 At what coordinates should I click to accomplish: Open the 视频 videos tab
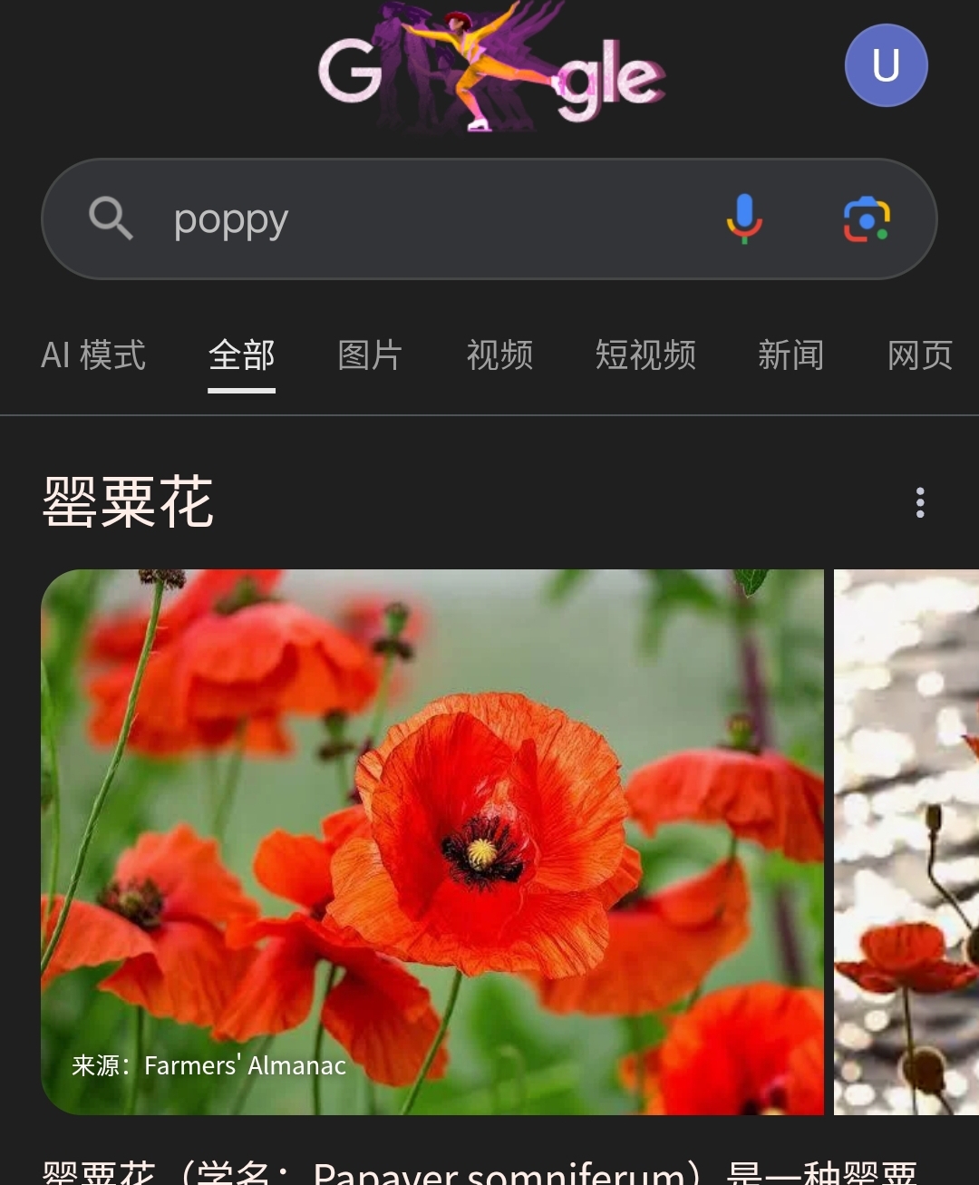click(499, 355)
